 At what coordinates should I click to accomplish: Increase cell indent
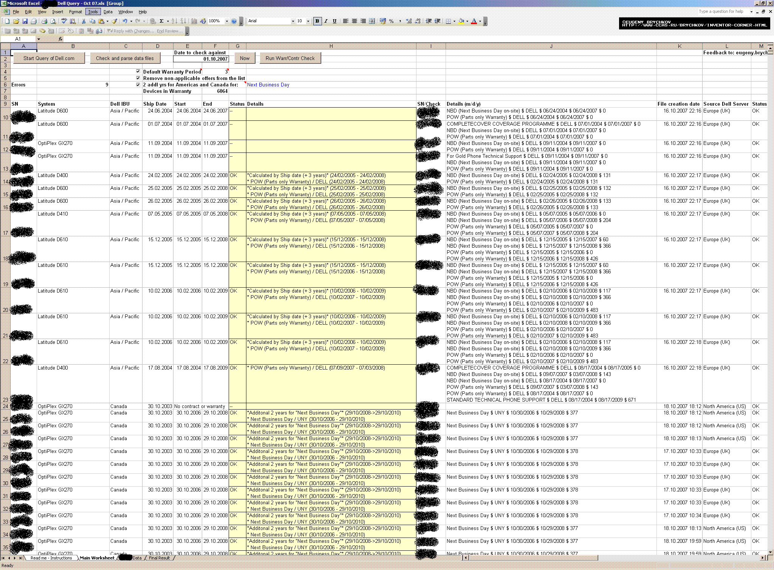point(437,21)
